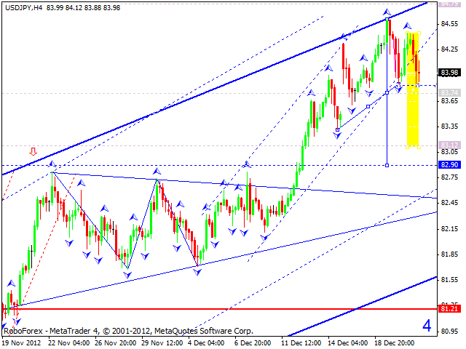
Task: Click the red 81.21 price level label
Action: (449, 309)
